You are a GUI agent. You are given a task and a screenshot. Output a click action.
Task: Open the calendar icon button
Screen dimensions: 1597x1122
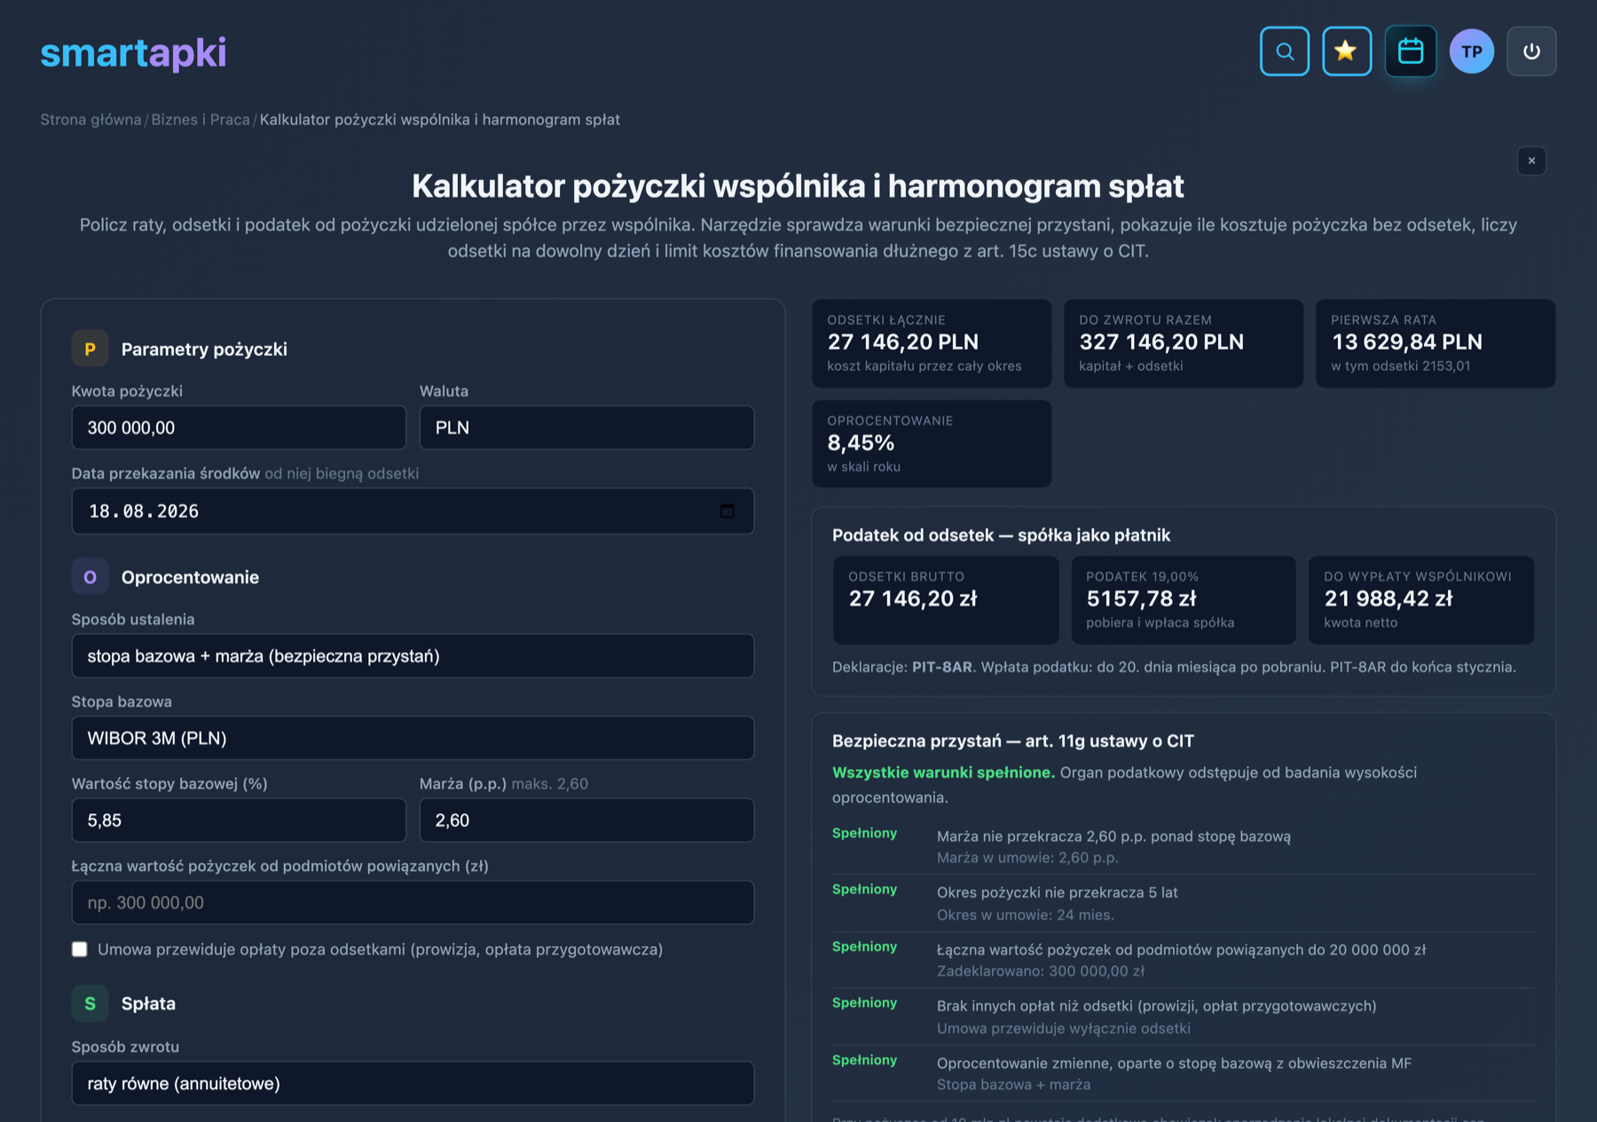point(1410,51)
